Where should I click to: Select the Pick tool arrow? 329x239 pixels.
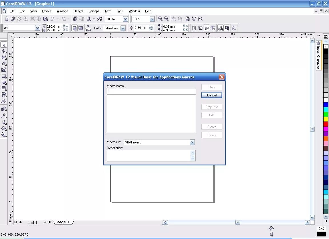click(4, 44)
